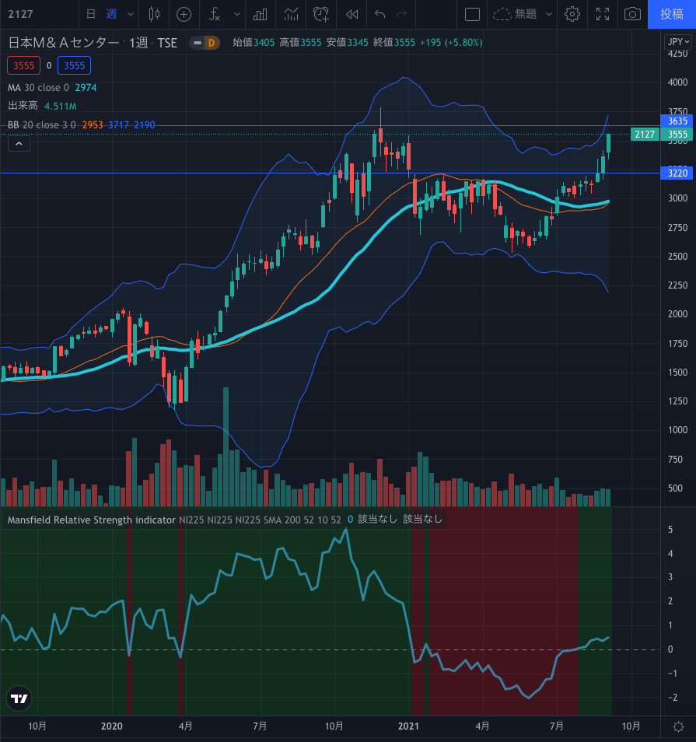The image size is (696, 742).
Task: Switch to the daily (日) interval
Action: pyautogui.click(x=90, y=14)
